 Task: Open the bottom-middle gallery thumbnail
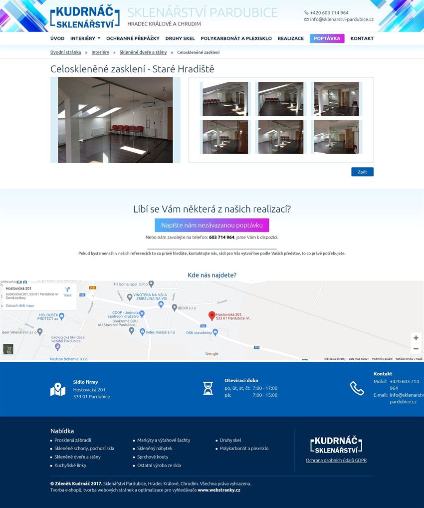(281, 137)
